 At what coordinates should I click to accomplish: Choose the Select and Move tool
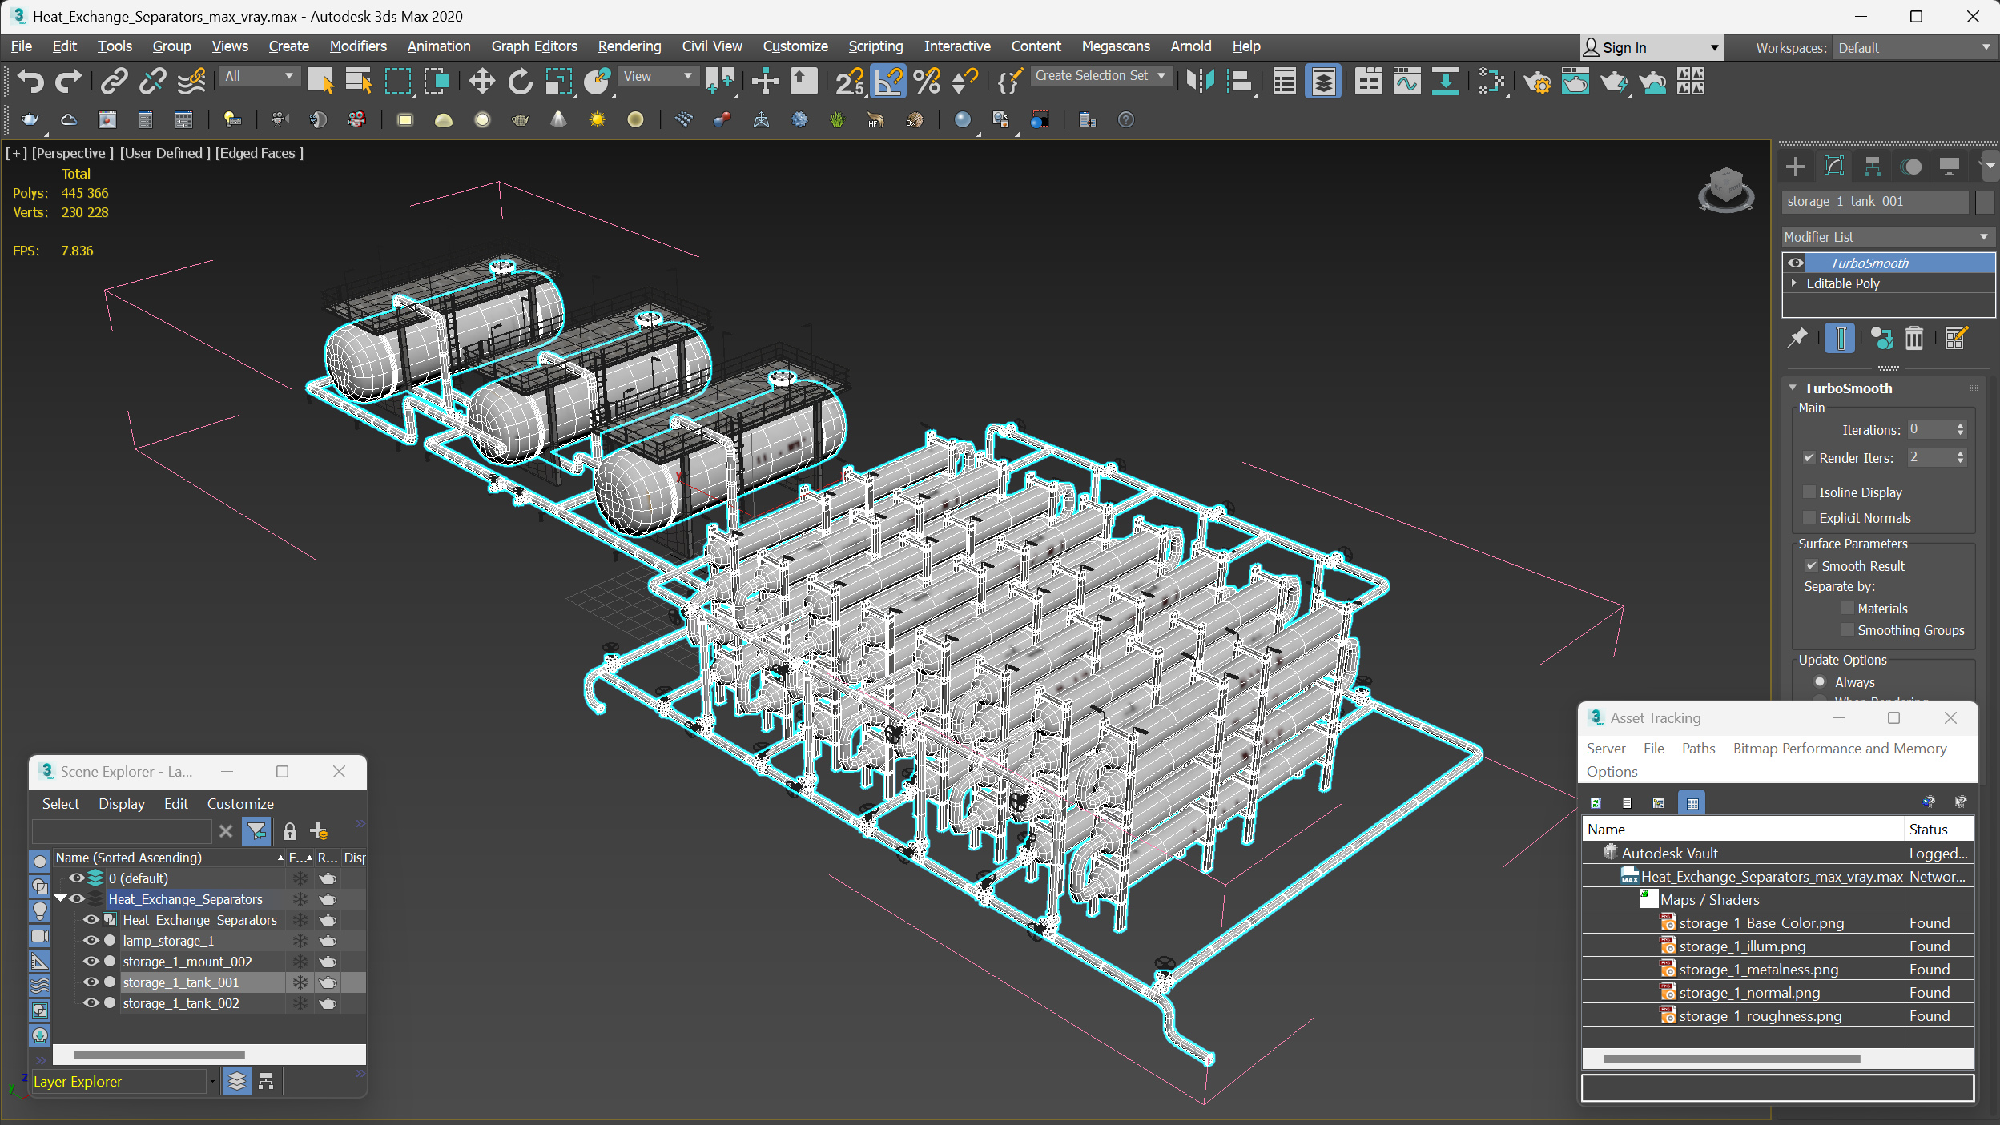click(481, 81)
